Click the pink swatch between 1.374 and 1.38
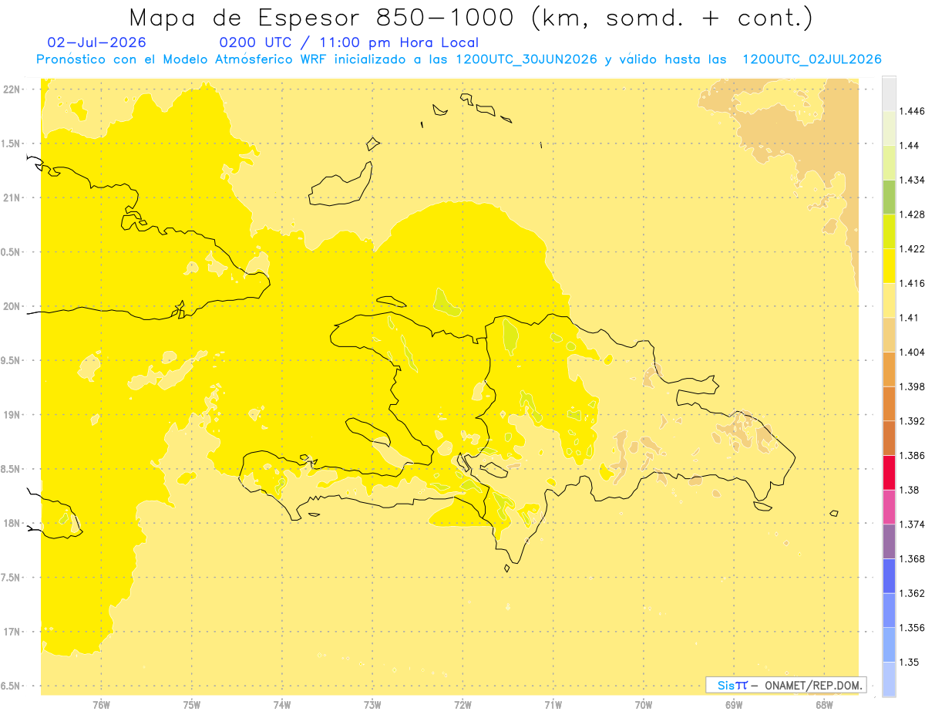This screenshot has height=715, width=925. [x=889, y=507]
